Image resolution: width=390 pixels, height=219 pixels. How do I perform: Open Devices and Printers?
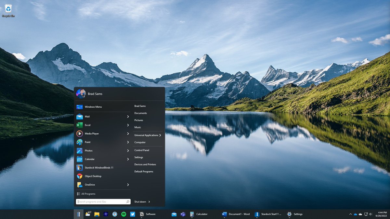pyautogui.click(x=145, y=164)
